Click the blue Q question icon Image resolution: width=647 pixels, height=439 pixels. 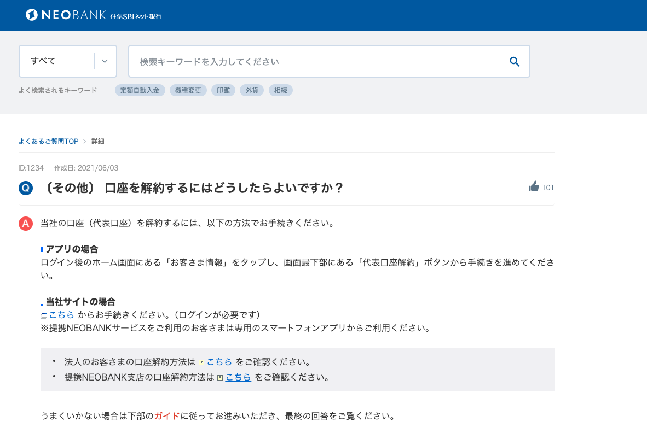25,187
